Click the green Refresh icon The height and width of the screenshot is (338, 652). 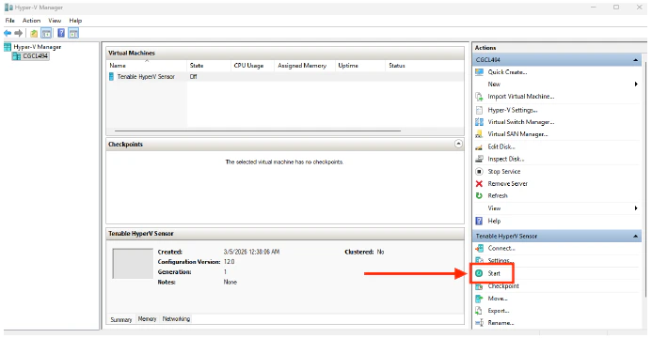[x=479, y=195]
